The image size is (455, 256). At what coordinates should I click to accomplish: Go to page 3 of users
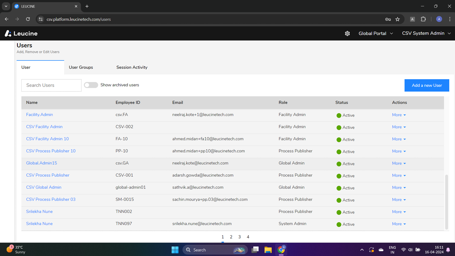click(239, 237)
